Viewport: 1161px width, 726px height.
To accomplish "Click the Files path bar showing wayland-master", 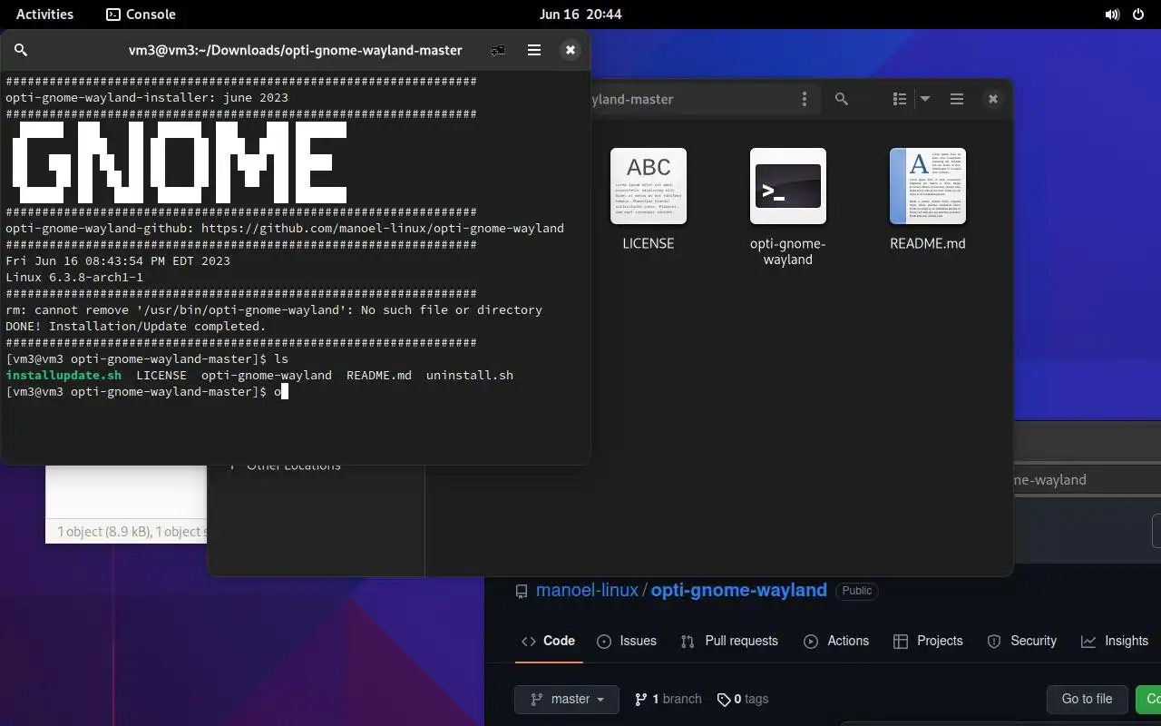I will [706, 99].
